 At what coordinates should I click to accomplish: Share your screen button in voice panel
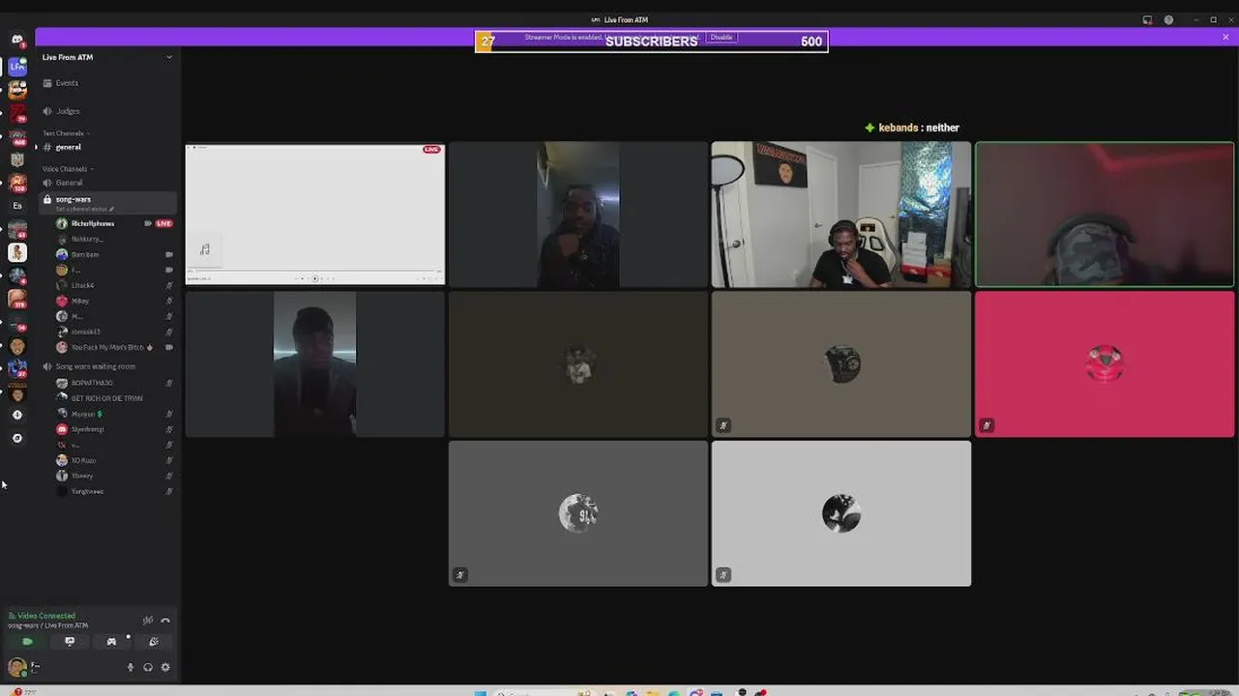pos(70,641)
